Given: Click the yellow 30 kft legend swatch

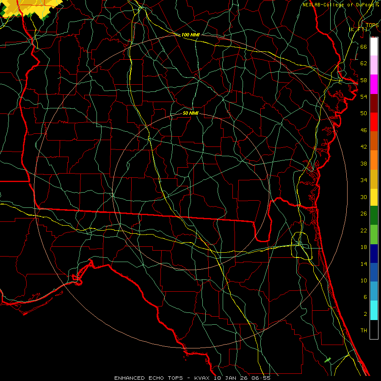Looking at the screenshot, I should point(374,197).
